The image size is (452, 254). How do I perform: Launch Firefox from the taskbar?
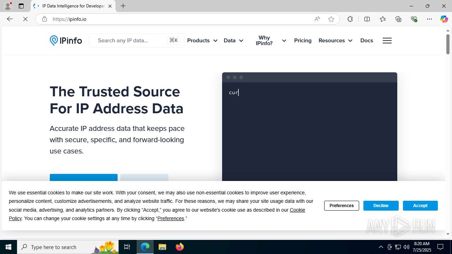180,247
